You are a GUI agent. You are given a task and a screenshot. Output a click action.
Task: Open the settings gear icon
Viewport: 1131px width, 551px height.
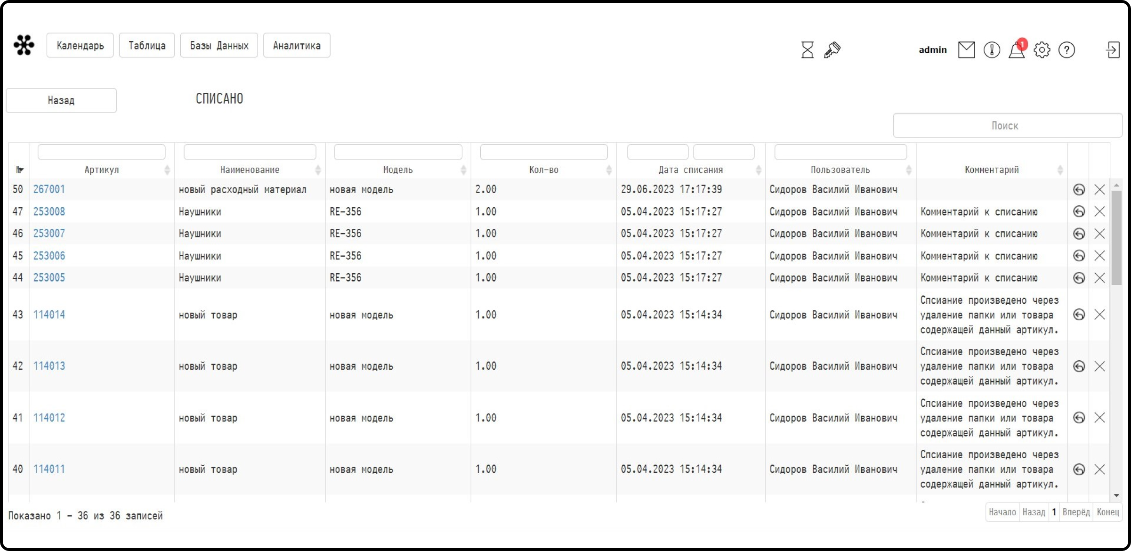coord(1042,49)
